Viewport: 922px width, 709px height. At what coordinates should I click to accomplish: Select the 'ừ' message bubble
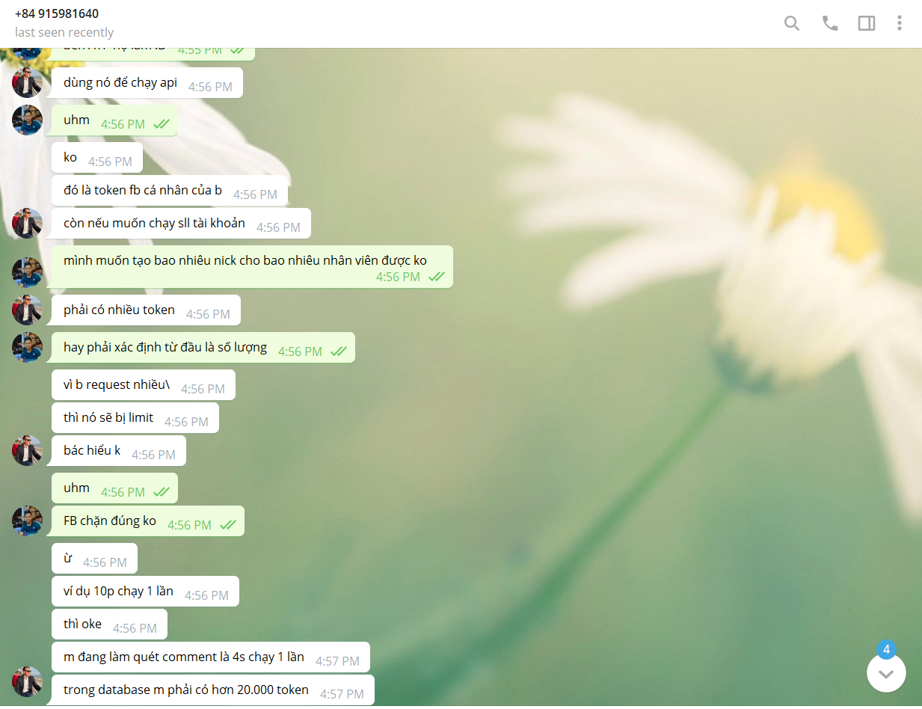[94, 559]
